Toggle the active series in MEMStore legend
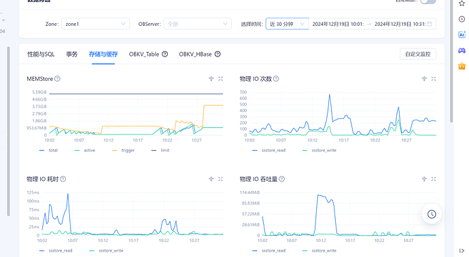Image resolution: width=469 pixels, height=257 pixels. point(85,150)
